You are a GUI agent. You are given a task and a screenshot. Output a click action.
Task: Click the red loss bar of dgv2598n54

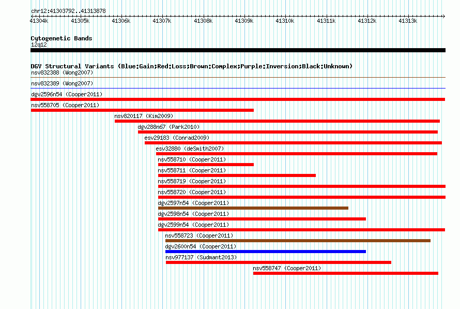(262, 219)
